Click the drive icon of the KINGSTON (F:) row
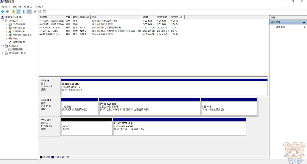Image resolution: width=307 pixels, height=164 pixels. [x=41, y=28]
